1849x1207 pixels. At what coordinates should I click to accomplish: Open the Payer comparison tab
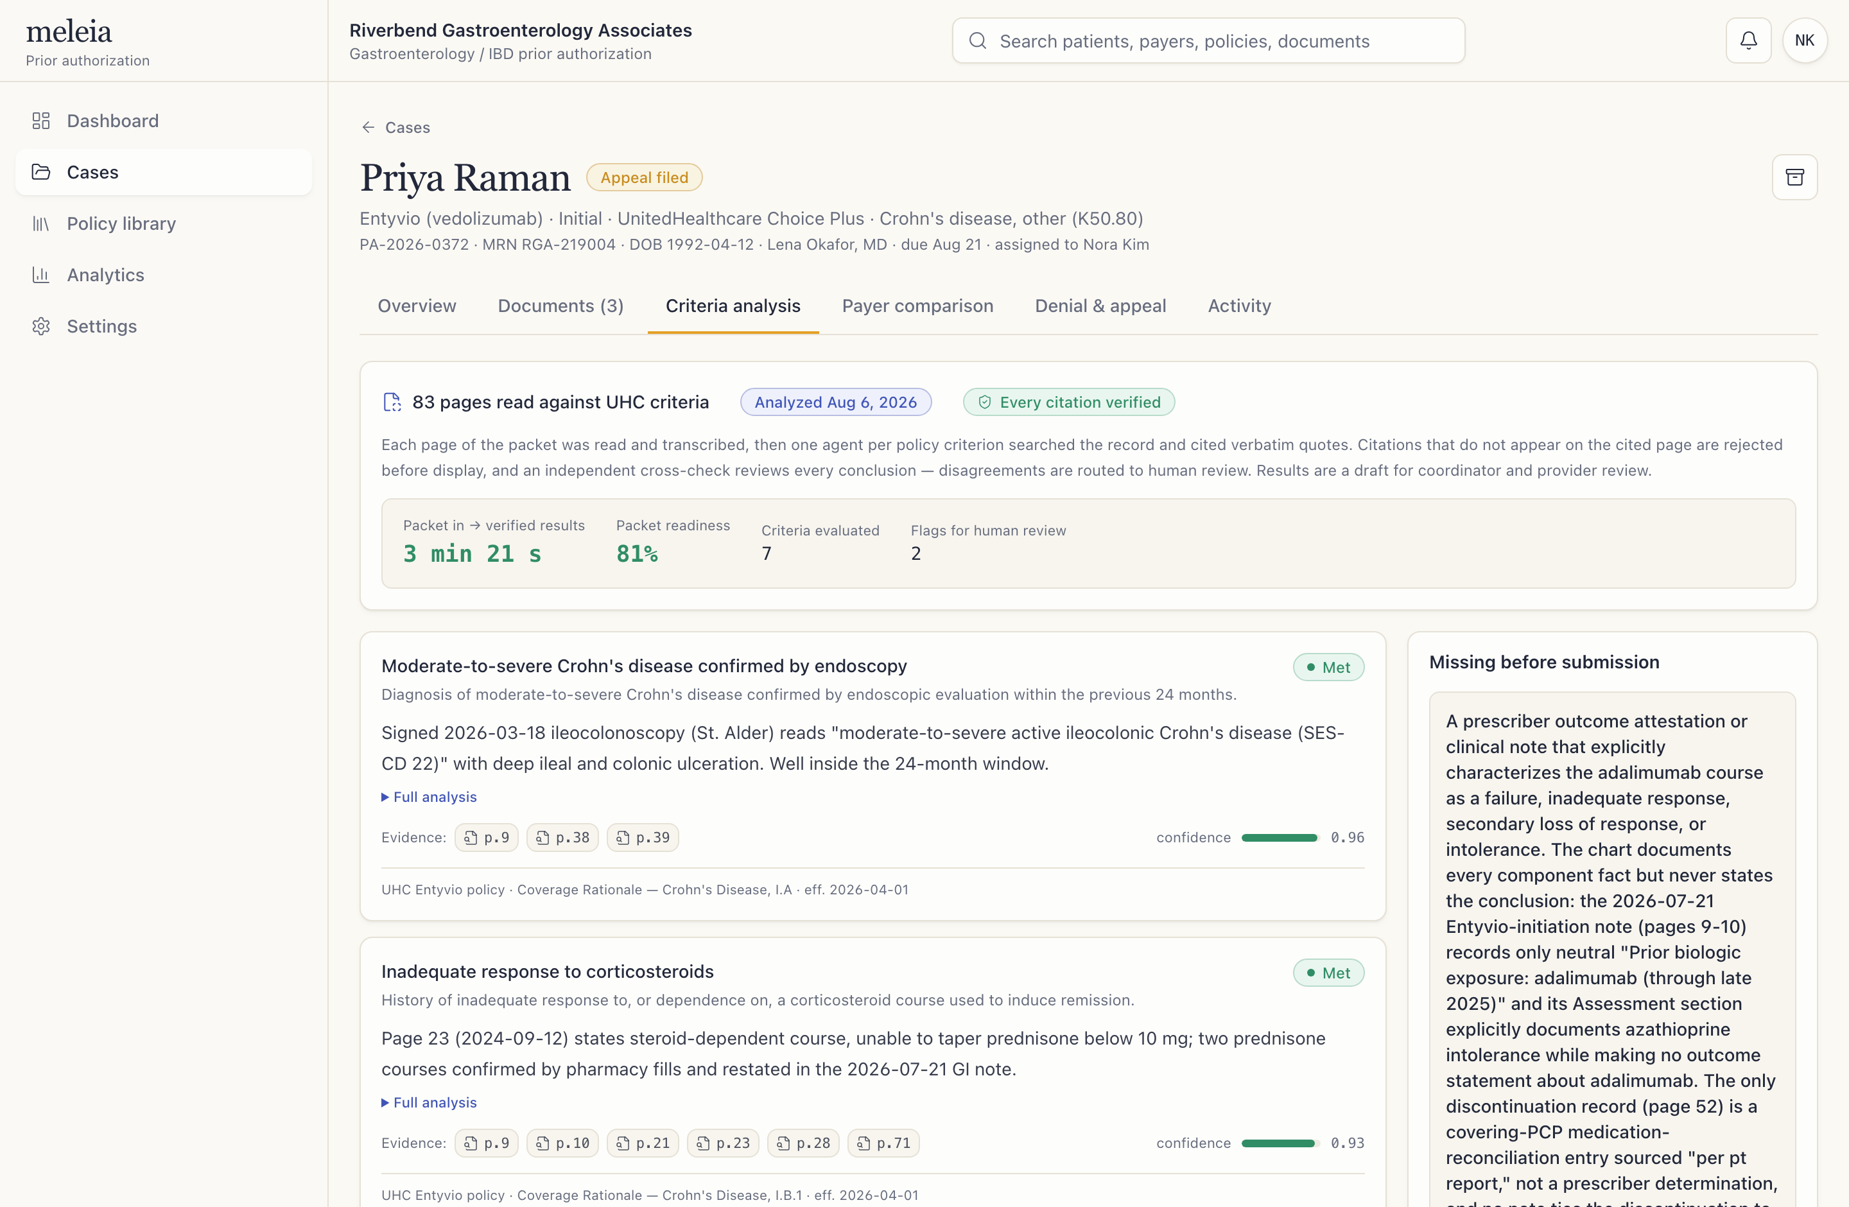coord(917,306)
